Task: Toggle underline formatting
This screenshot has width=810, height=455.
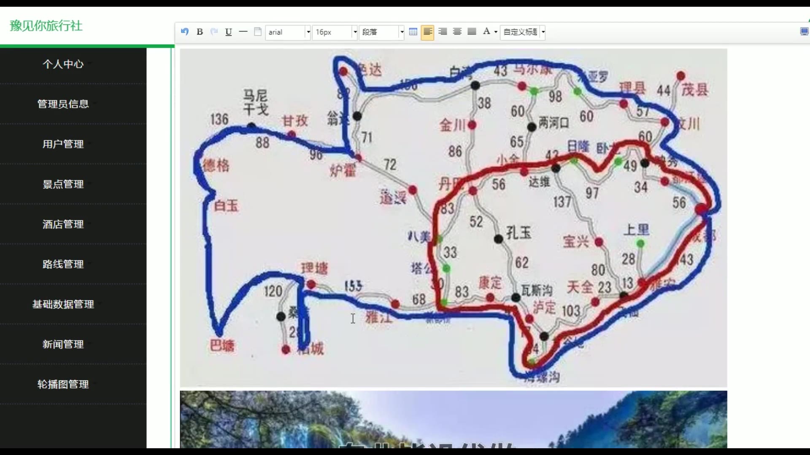Action: [x=229, y=32]
